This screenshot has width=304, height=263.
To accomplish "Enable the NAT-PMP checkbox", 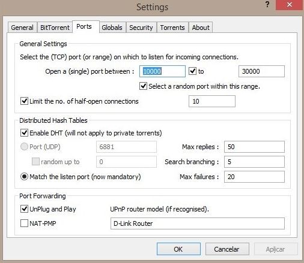I will coord(24,223).
